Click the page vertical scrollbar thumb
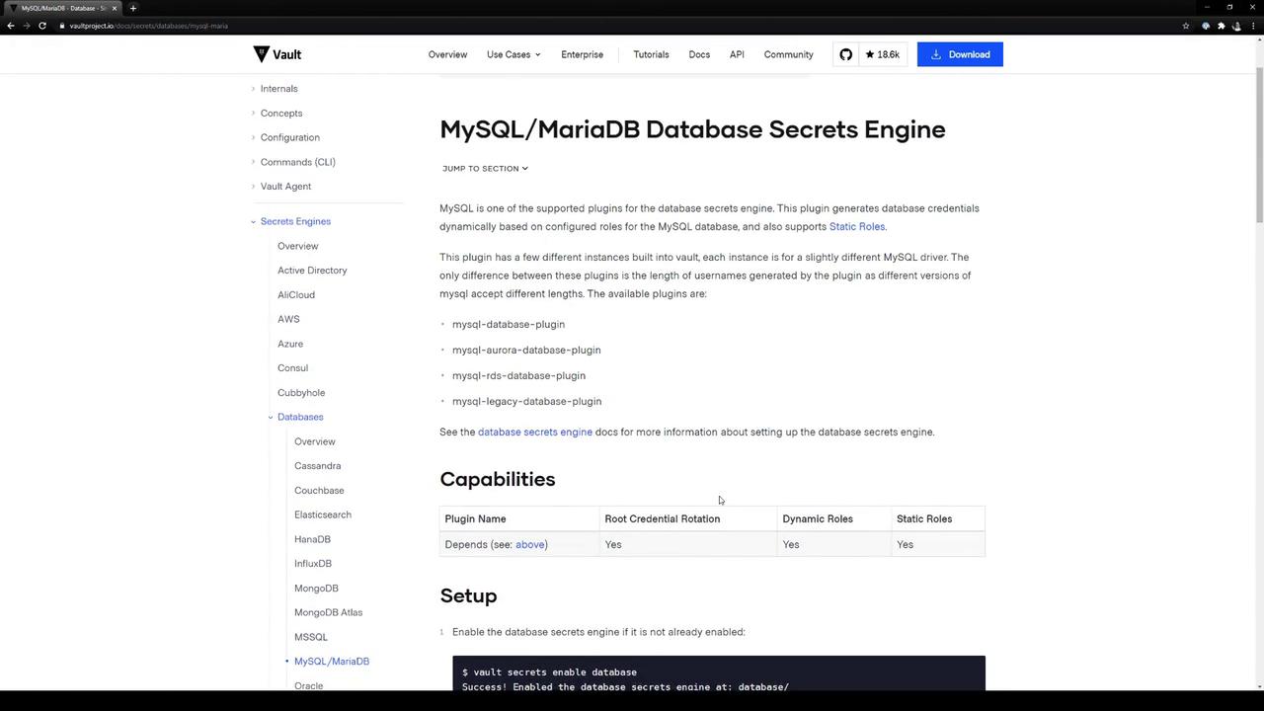 pos(1258,146)
